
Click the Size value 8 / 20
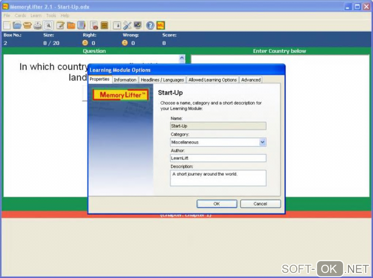click(52, 43)
